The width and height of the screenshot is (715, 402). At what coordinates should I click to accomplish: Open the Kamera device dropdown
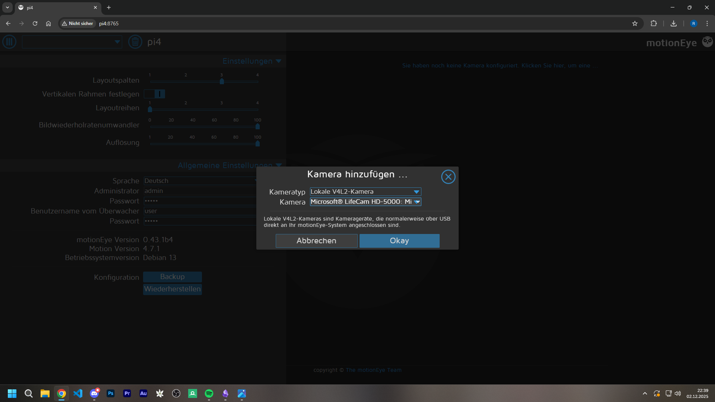[365, 202]
